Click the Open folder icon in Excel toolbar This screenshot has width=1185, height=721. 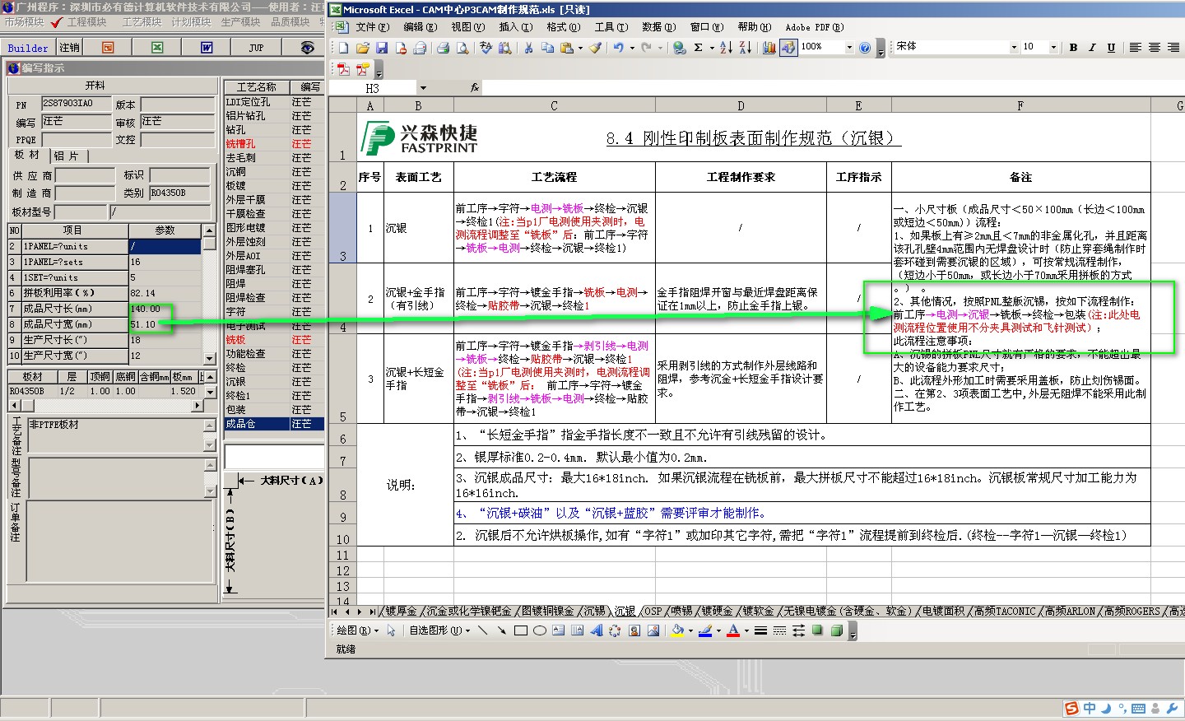click(362, 48)
